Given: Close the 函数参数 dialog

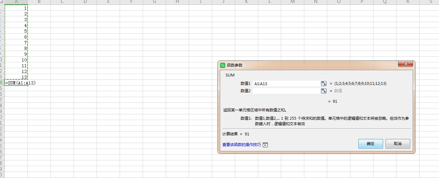Looking at the screenshot, I should (406, 64).
